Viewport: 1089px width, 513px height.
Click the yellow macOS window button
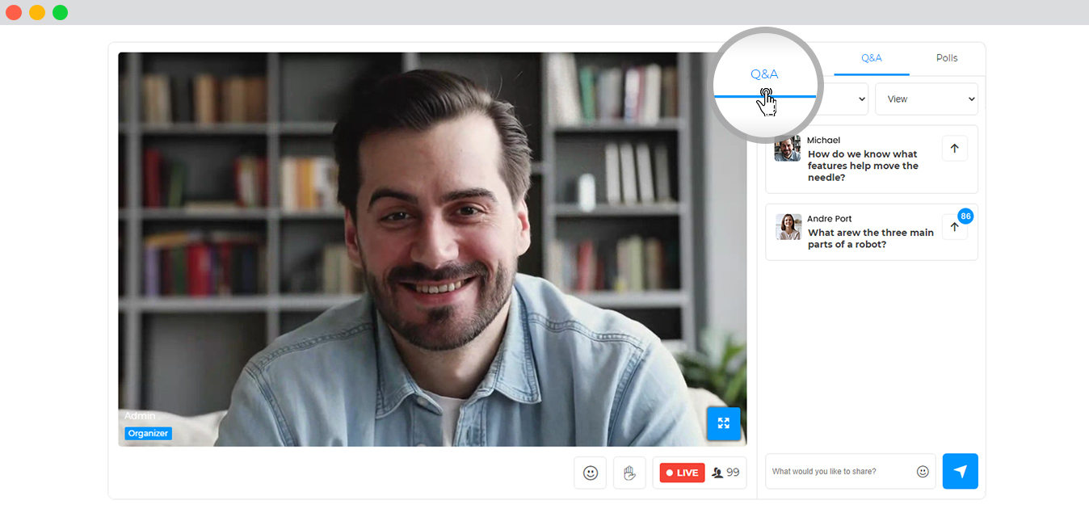[x=37, y=12]
